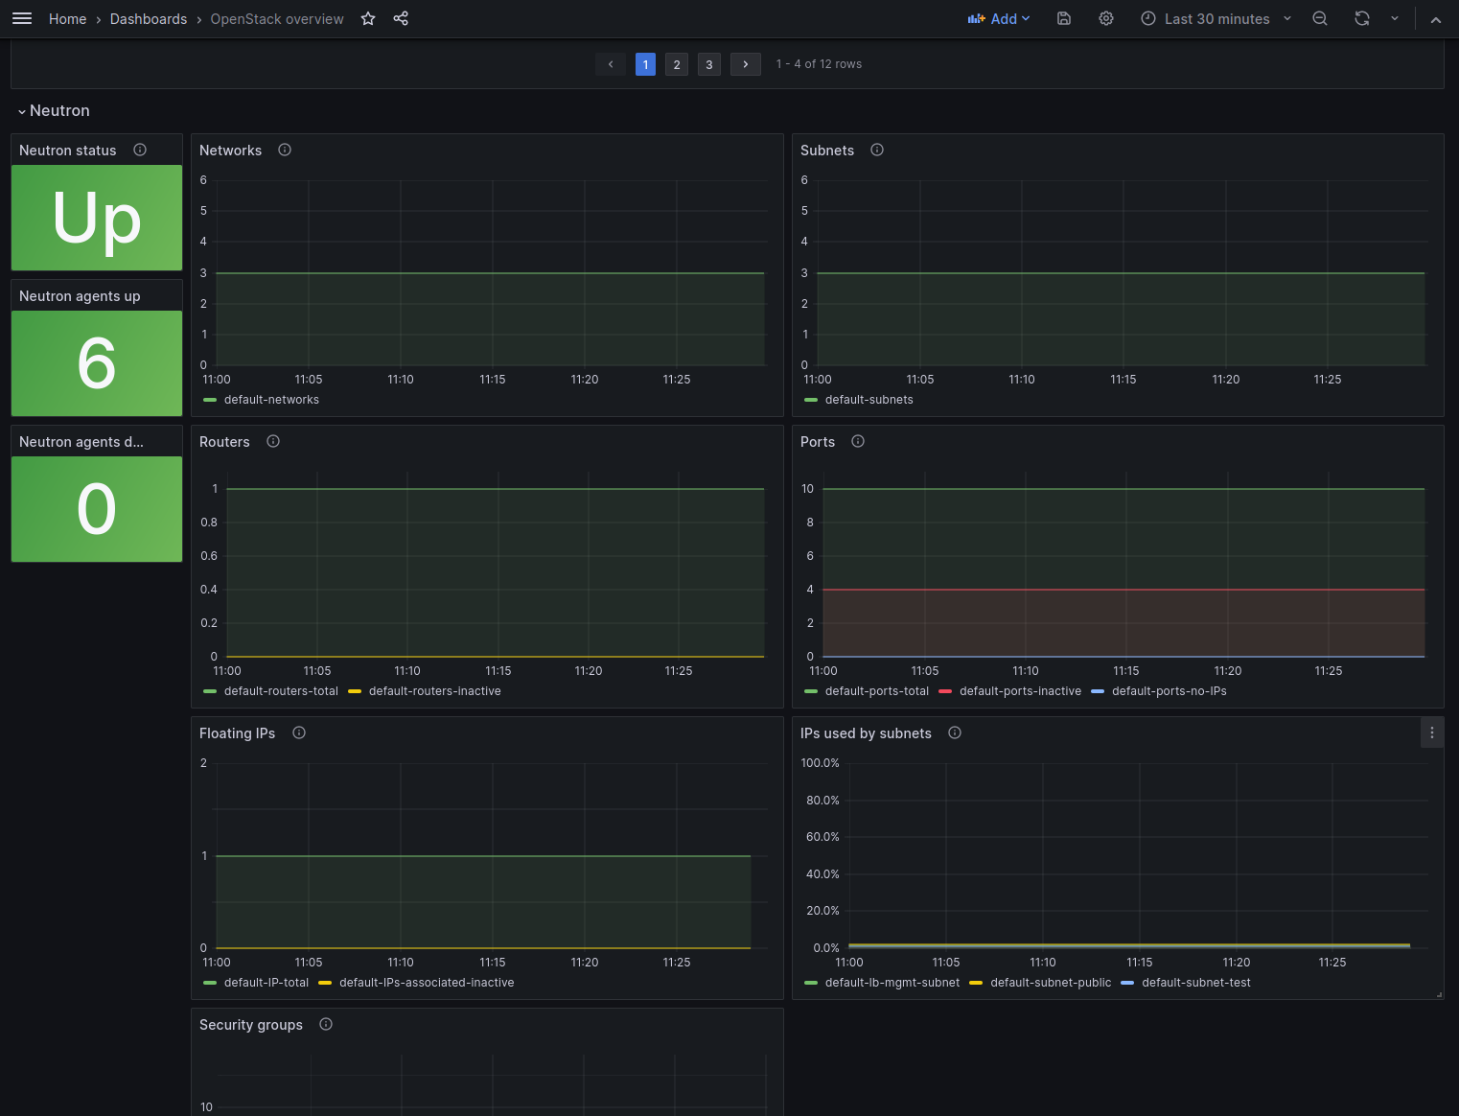
Task: Open the hamburger navigation menu
Action: coord(22,18)
